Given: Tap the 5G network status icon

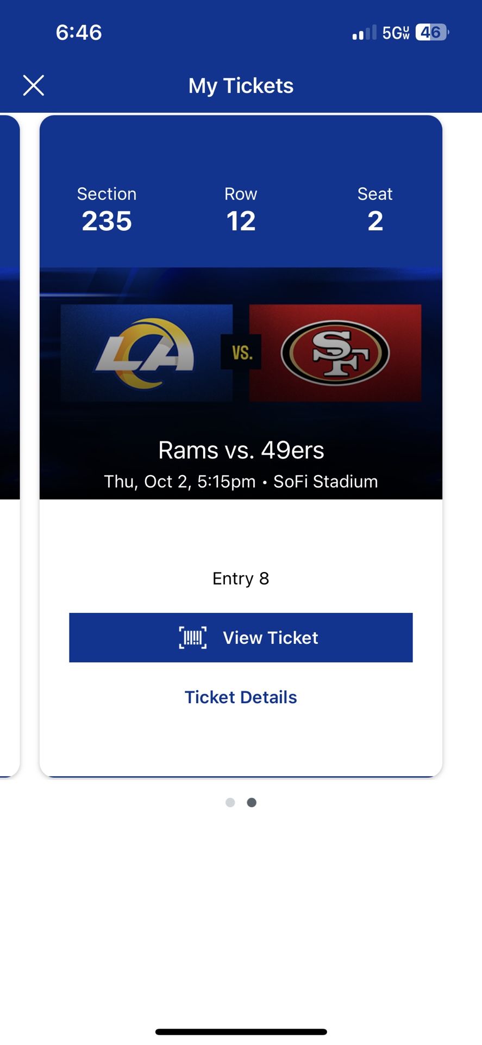Looking at the screenshot, I should [396, 33].
